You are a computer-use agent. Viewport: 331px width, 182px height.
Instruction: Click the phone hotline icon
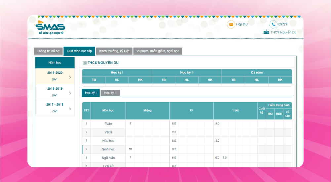click(x=273, y=24)
